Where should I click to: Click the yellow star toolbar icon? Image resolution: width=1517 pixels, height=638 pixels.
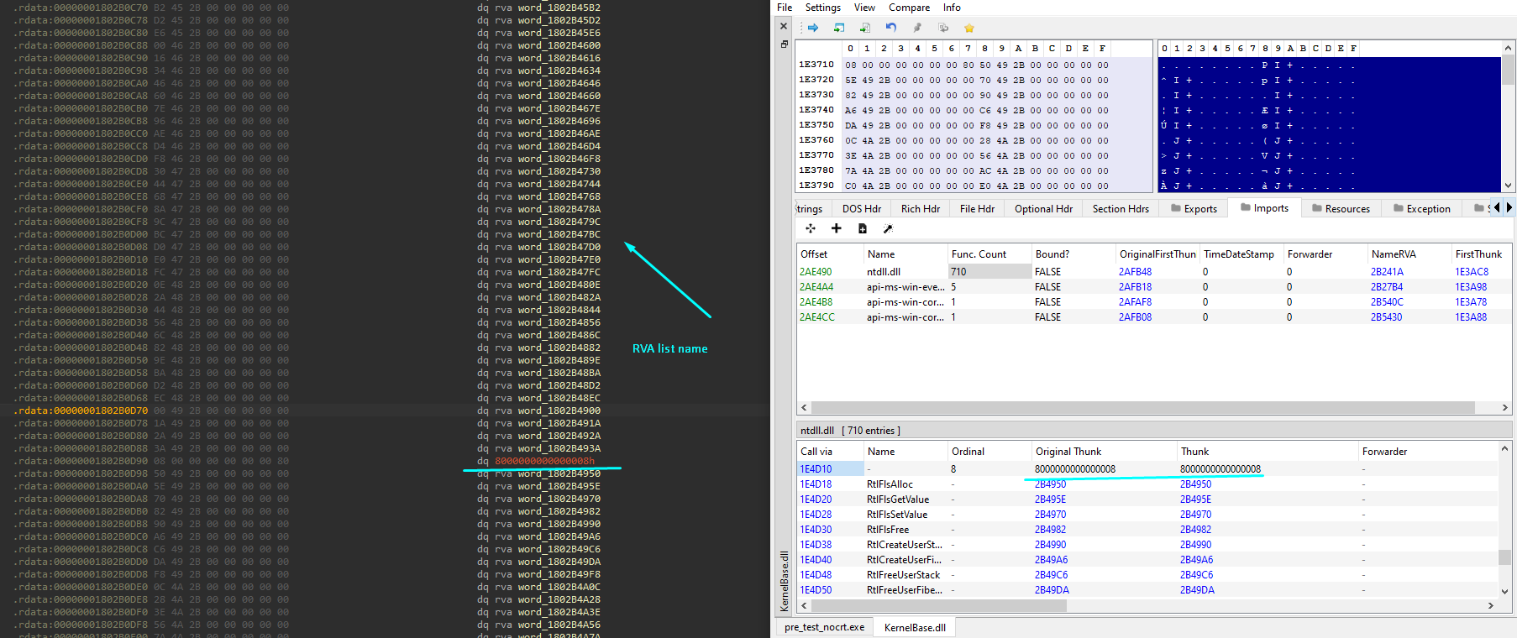click(968, 28)
